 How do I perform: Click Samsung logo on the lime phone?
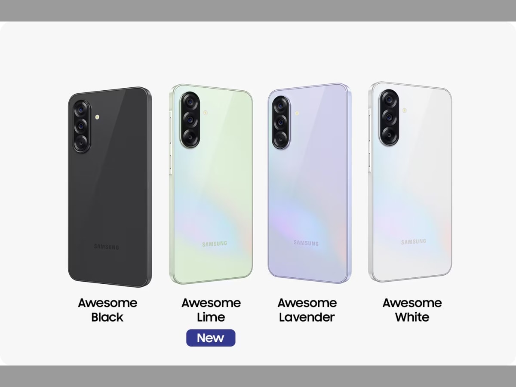tap(215, 244)
